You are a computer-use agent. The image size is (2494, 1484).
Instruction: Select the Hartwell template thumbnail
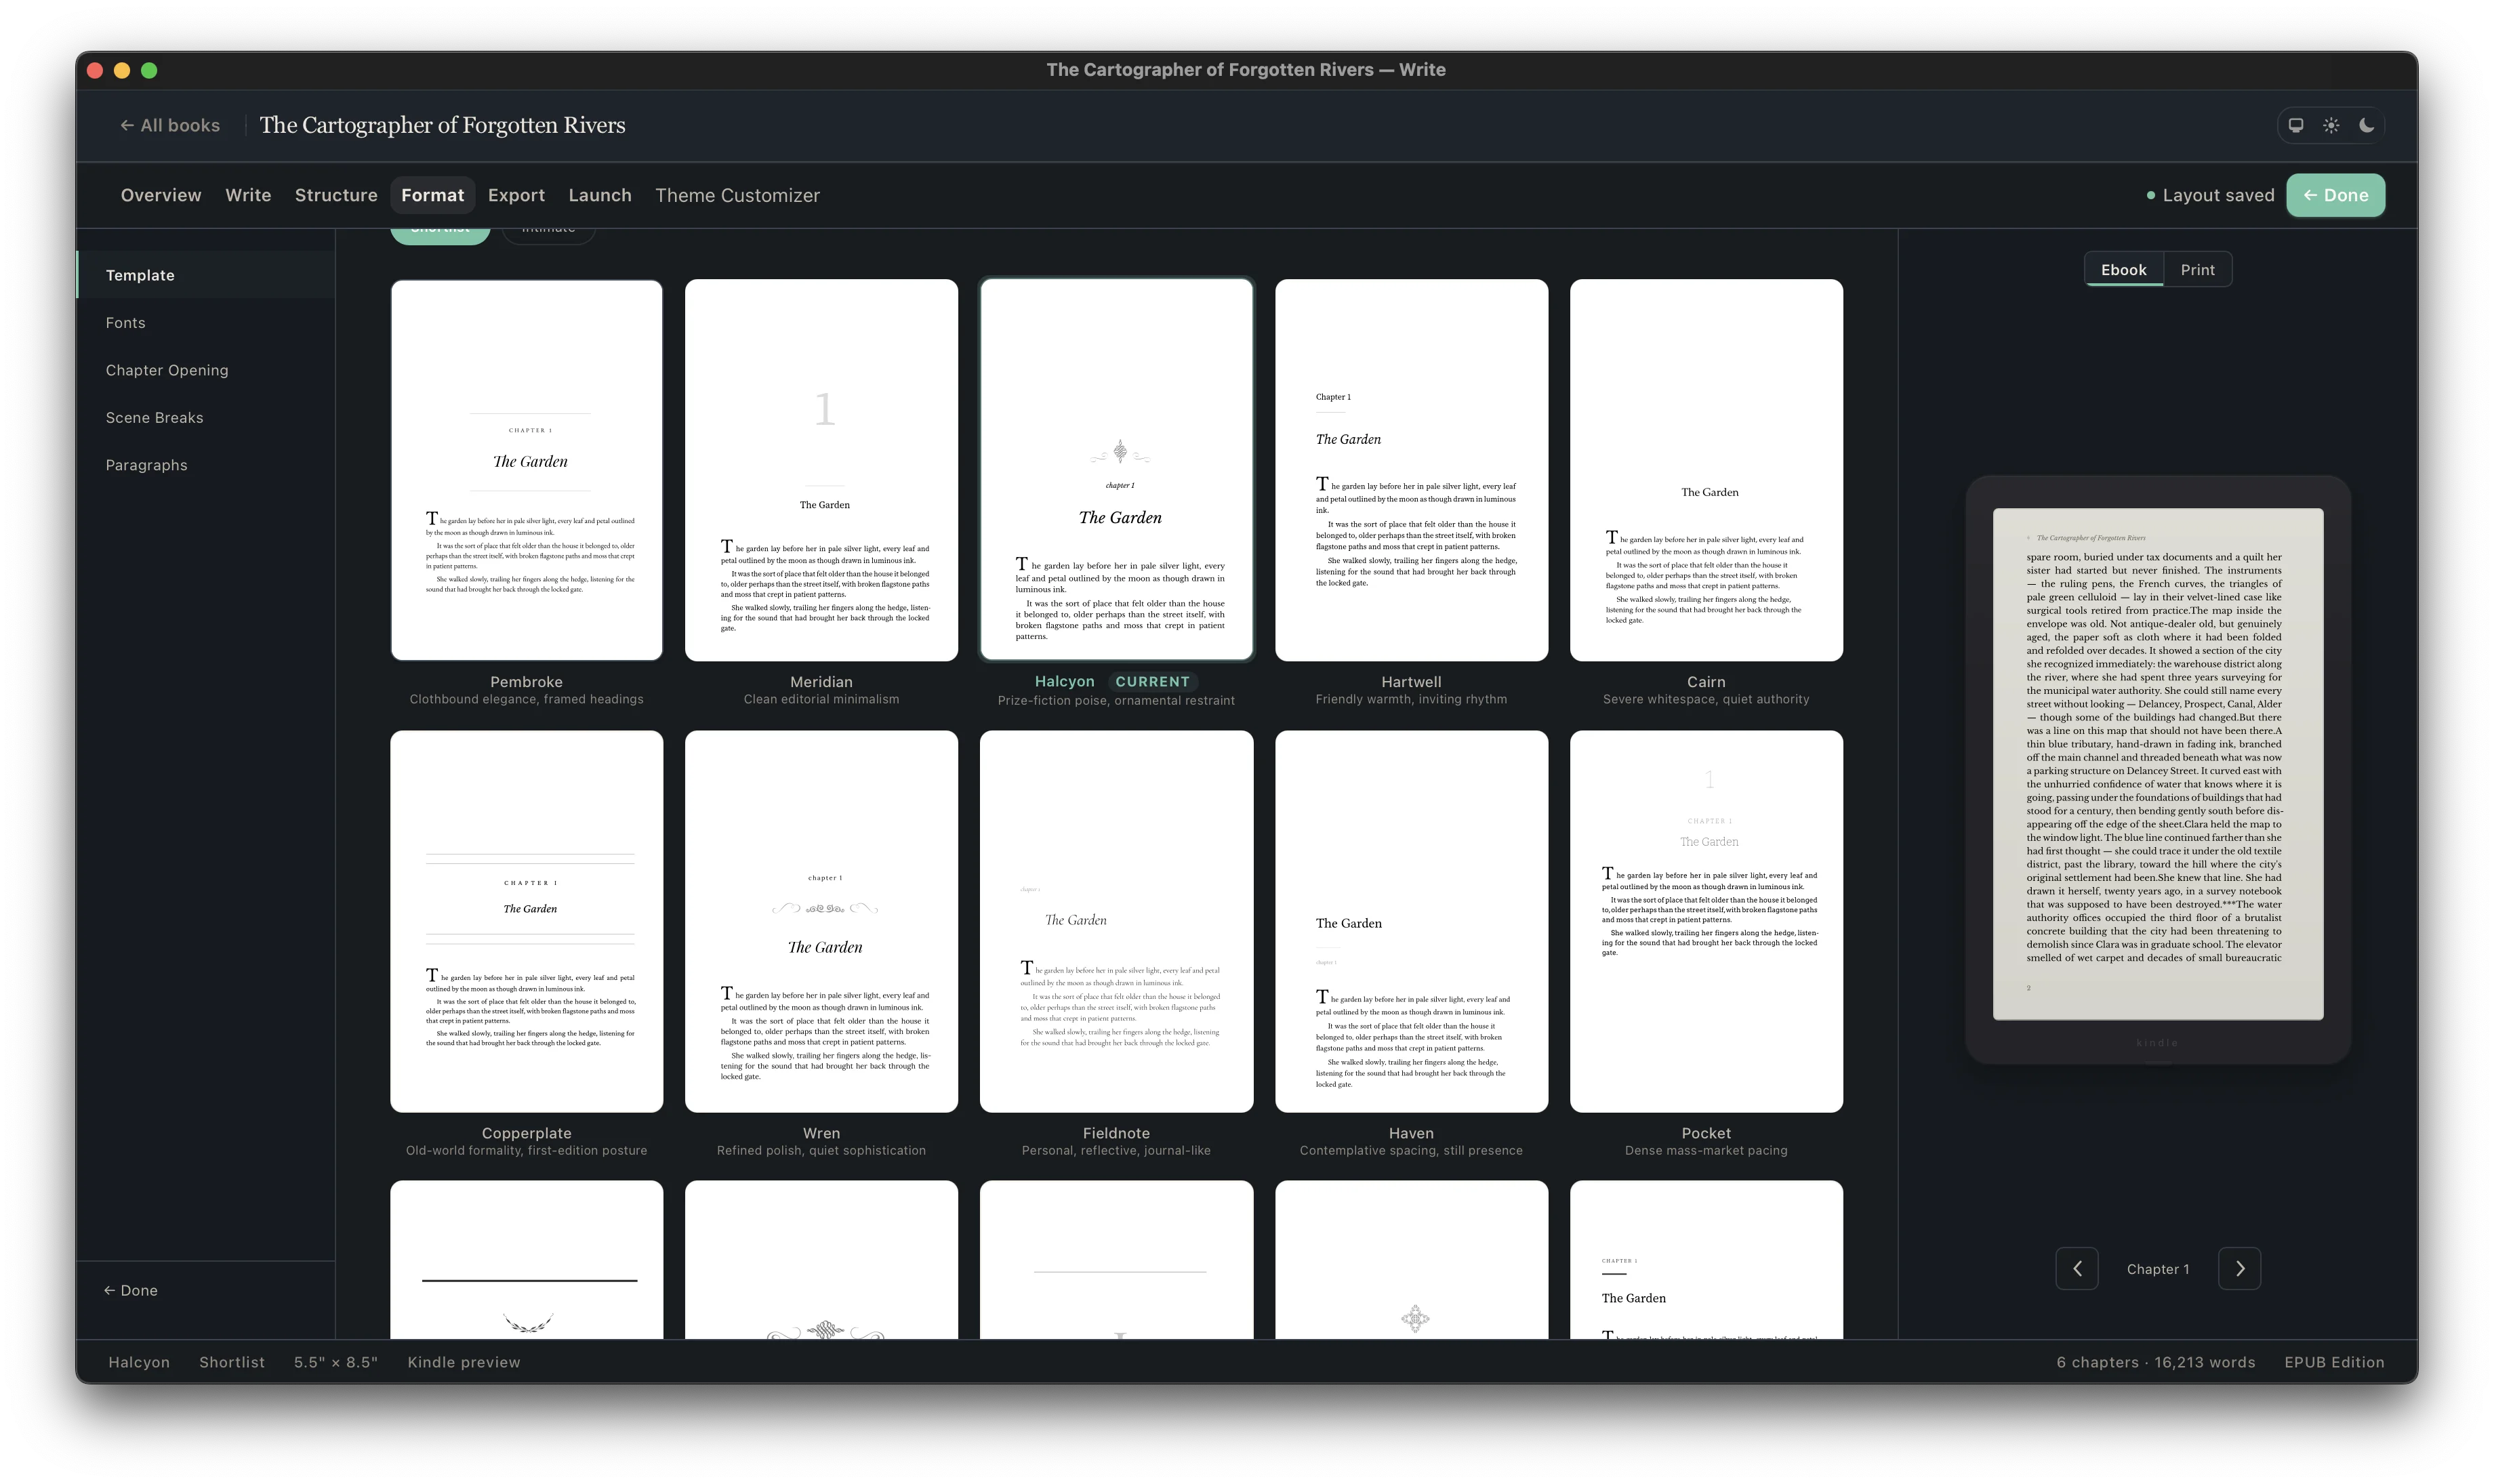(1410, 470)
